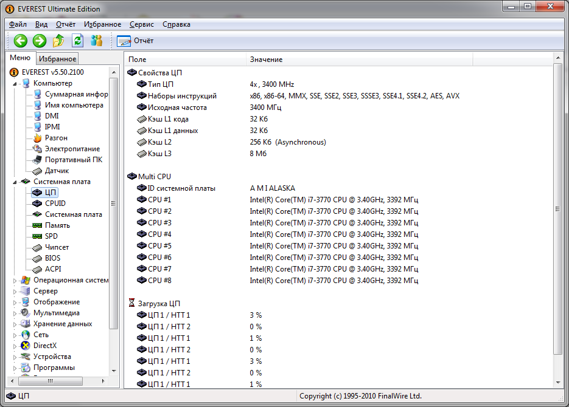Click the Электропитание icon

click(37, 149)
